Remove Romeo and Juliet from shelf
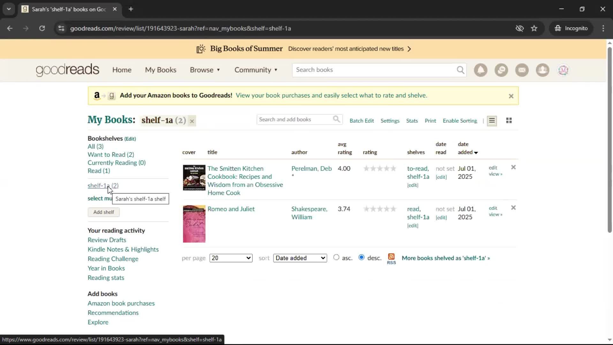The width and height of the screenshot is (613, 345). 513,208
